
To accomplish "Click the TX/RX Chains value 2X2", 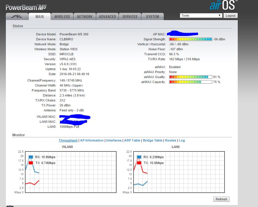I will [62, 100].
